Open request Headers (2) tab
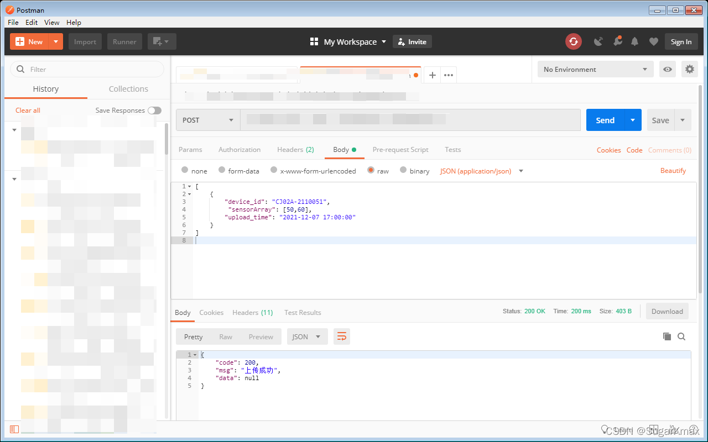 (x=295, y=150)
